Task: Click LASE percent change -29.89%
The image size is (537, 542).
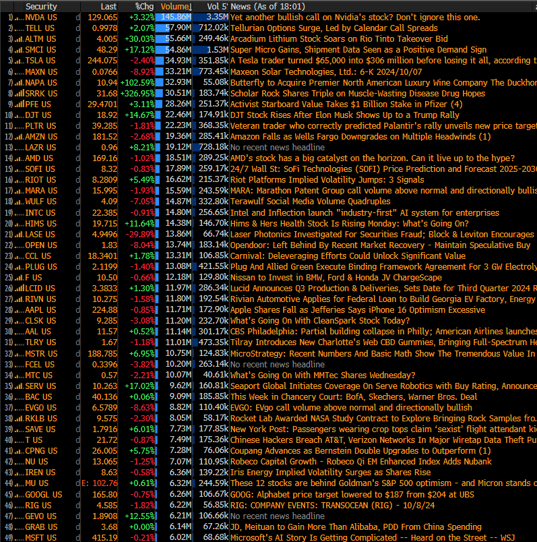Action: coord(139,235)
